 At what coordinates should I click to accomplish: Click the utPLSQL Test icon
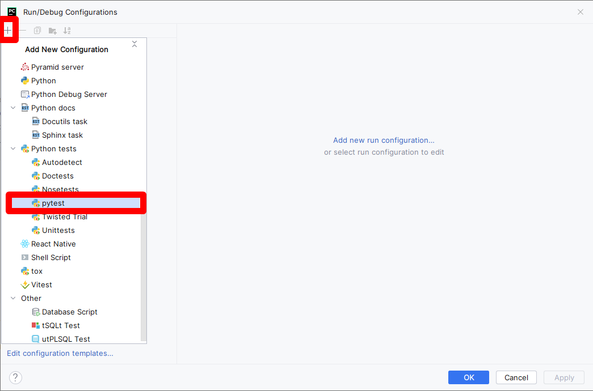pyautogui.click(x=36, y=339)
